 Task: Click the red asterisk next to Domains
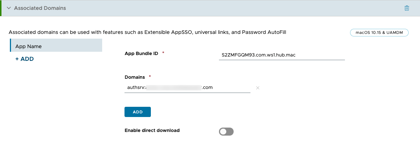150,77
